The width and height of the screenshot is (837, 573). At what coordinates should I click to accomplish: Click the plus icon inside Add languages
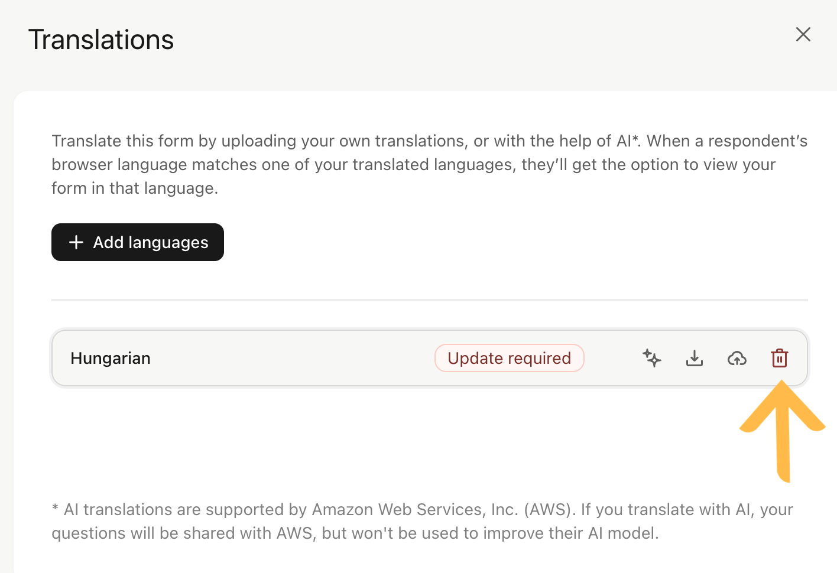[76, 242]
